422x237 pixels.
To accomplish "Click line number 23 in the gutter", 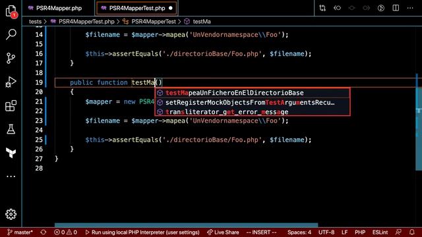I will tap(39, 120).
